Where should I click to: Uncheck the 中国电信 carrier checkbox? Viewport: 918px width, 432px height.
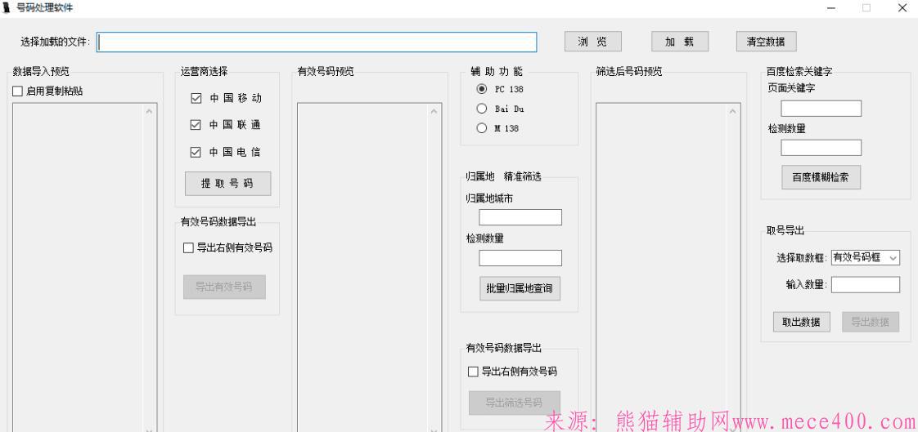(196, 152)
